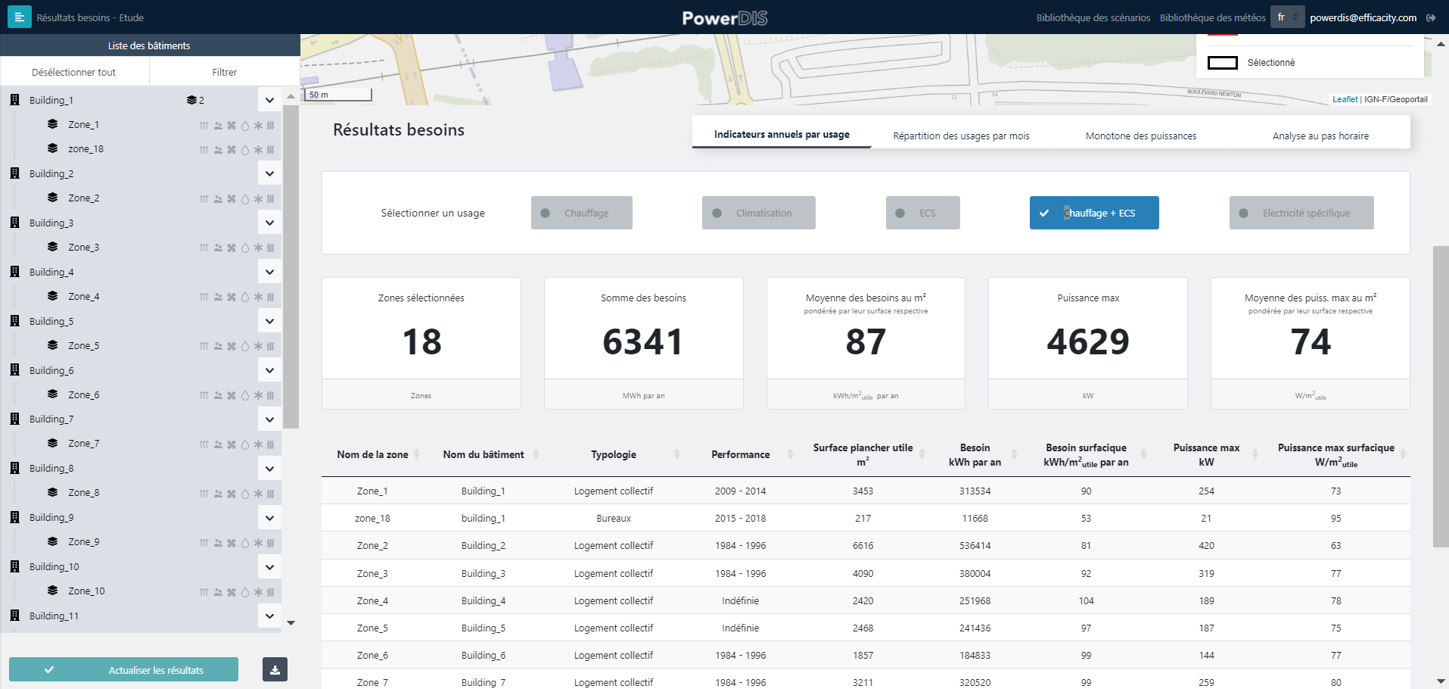Click the fan icon in Zone_1 row

232,126
